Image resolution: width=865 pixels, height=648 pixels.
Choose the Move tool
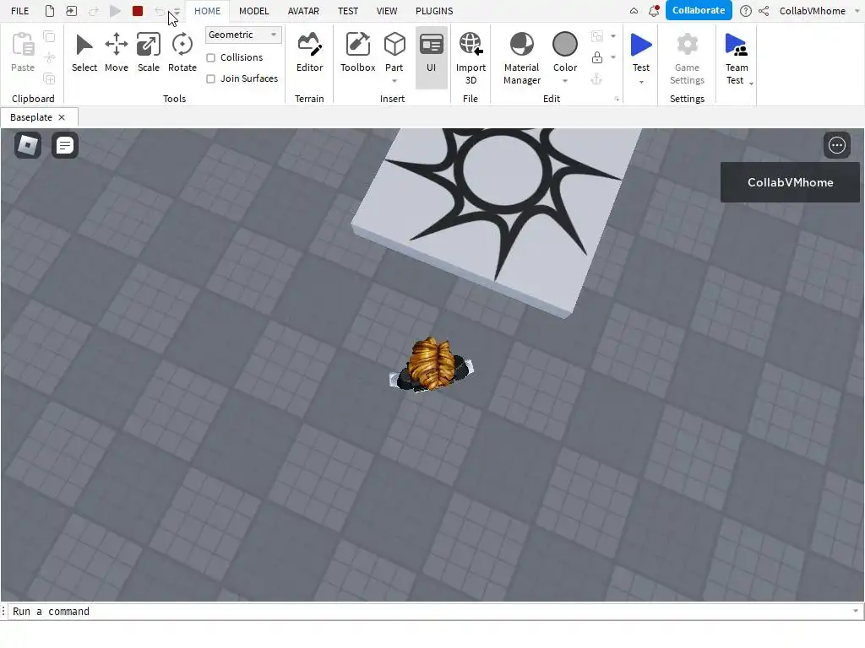(117, 52)
